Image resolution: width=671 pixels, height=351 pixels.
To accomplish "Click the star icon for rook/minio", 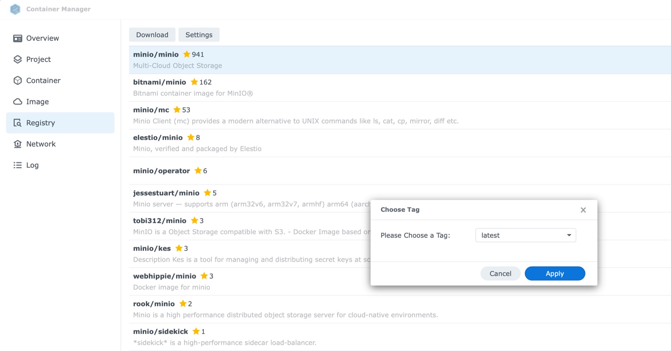I will click(183, 304).
